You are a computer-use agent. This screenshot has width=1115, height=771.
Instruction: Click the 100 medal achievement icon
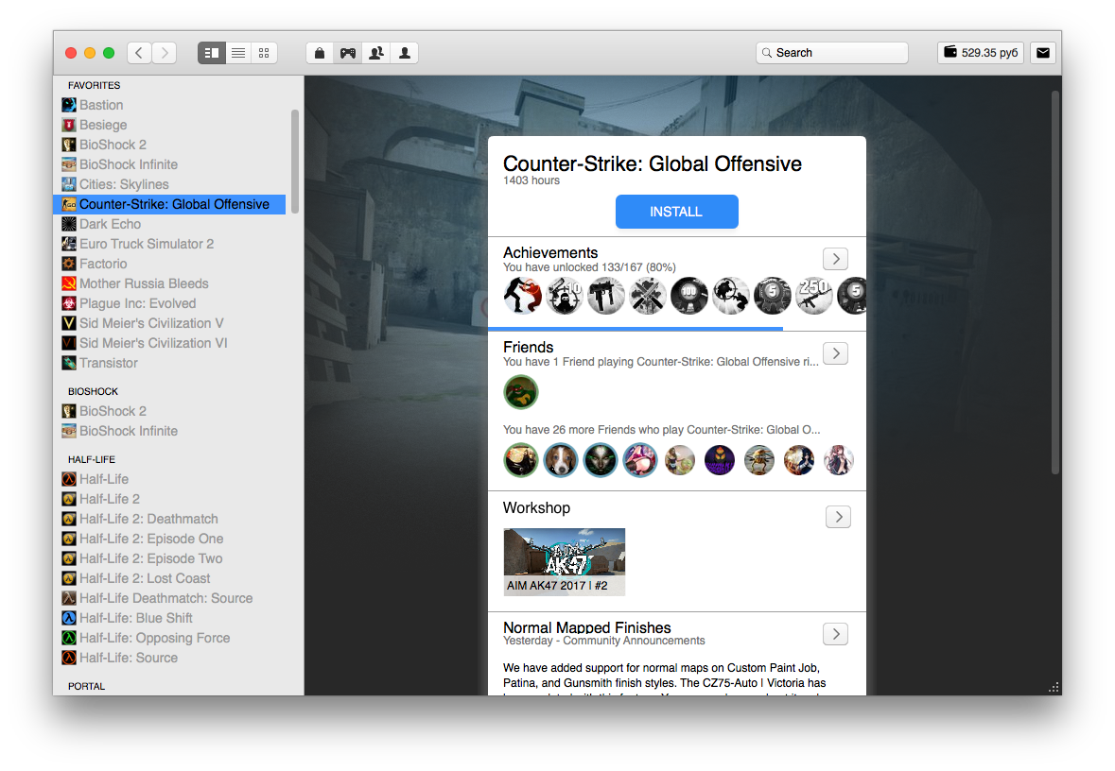pos(689,296)
